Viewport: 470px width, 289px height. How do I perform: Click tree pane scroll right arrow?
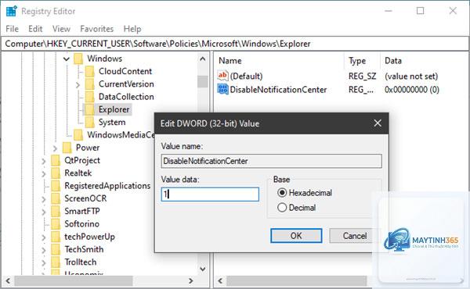click(191, 281)
